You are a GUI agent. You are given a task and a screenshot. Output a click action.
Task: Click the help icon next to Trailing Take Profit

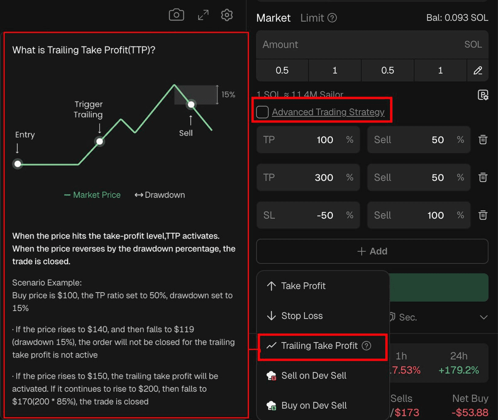367,345
